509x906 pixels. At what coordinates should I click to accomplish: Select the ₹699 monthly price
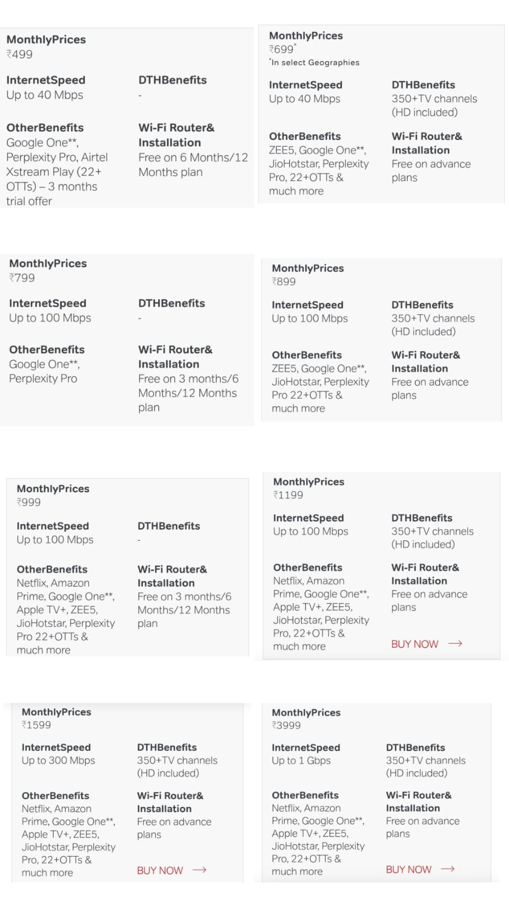[x=282, y=49]
